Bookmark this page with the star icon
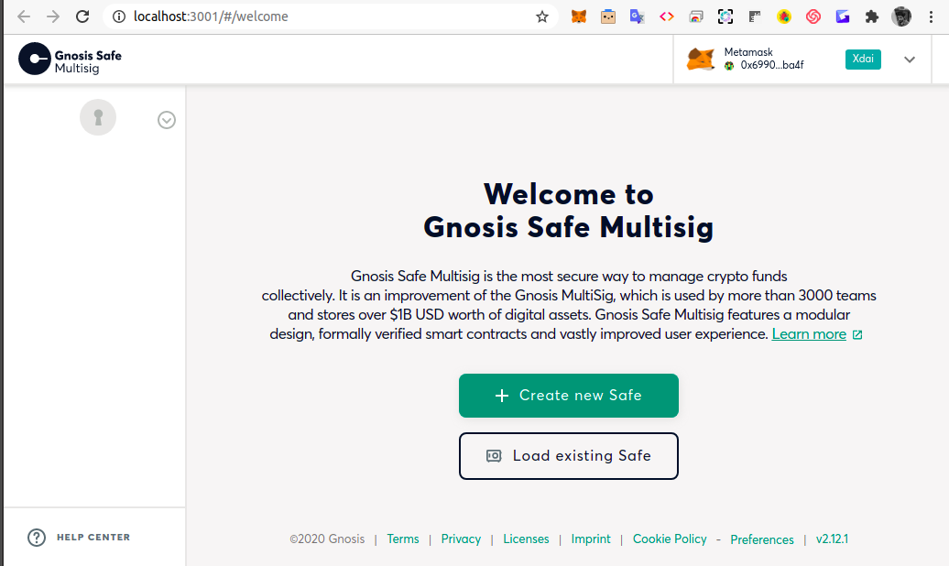 tap(541, 16)
